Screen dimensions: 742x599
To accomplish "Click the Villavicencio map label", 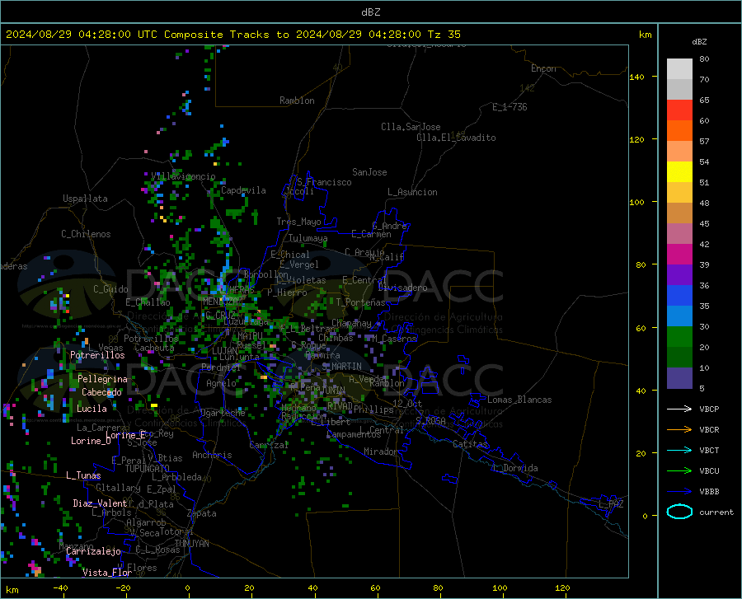I will coord(183,176).
